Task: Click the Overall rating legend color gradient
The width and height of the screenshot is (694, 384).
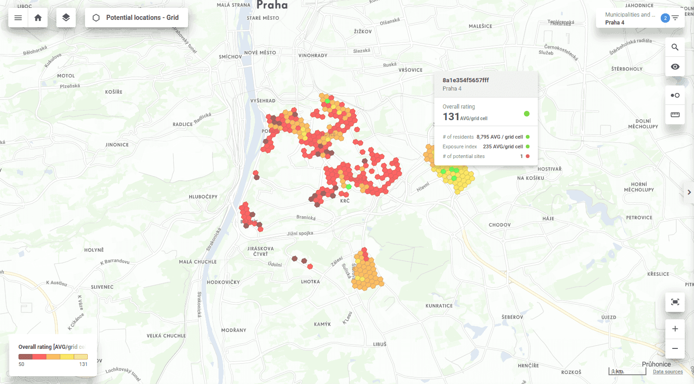Action: click(x=53, y=356)
